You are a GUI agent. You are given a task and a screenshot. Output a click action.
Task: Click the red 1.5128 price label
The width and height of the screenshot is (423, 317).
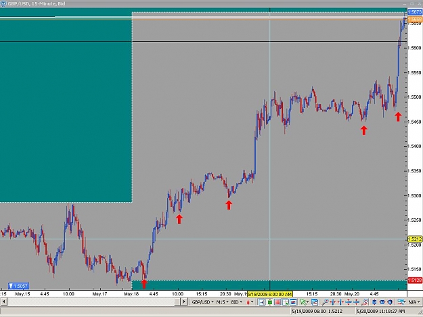coord(415,281)
